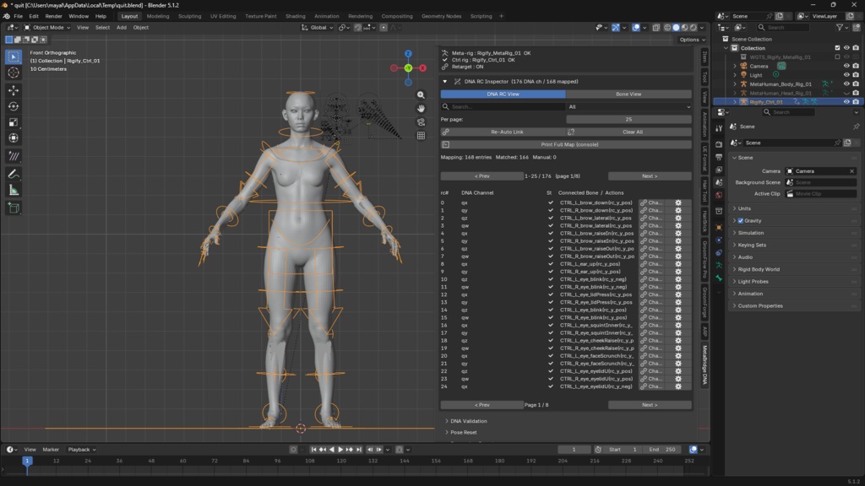Click the pan view hand icon
Image resolution: width=865 pixels, height=486 pixels.
pyautogui.click(x=421, y=109)
